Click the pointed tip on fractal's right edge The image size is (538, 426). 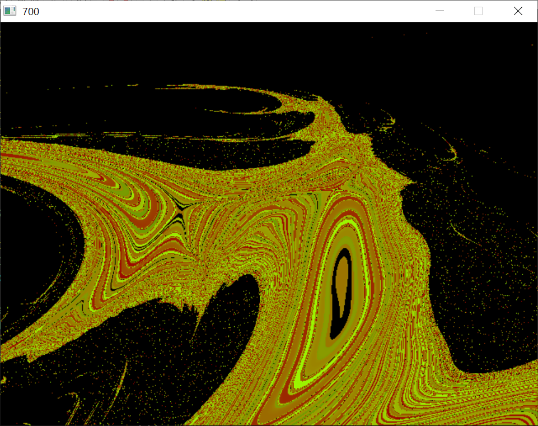pos(415,182)
